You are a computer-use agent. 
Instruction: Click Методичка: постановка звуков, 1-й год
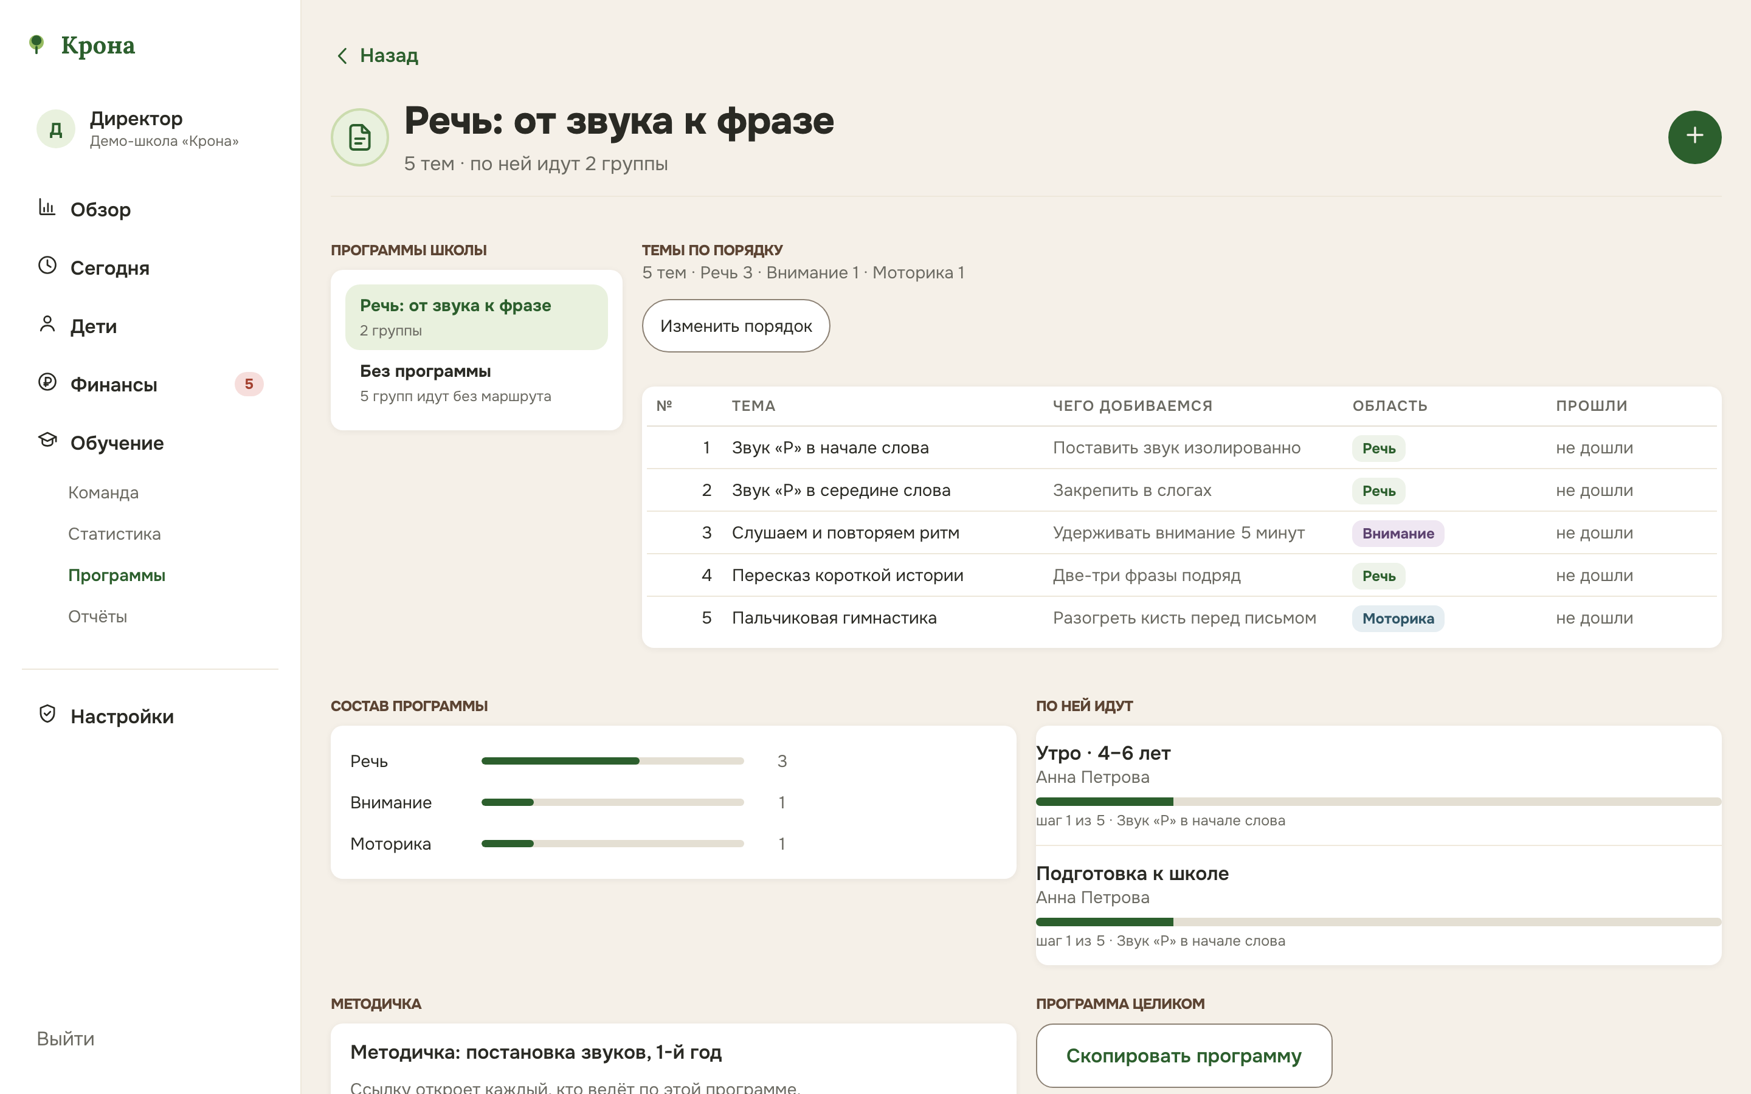pyautogui.click(x=536, y=1052)
